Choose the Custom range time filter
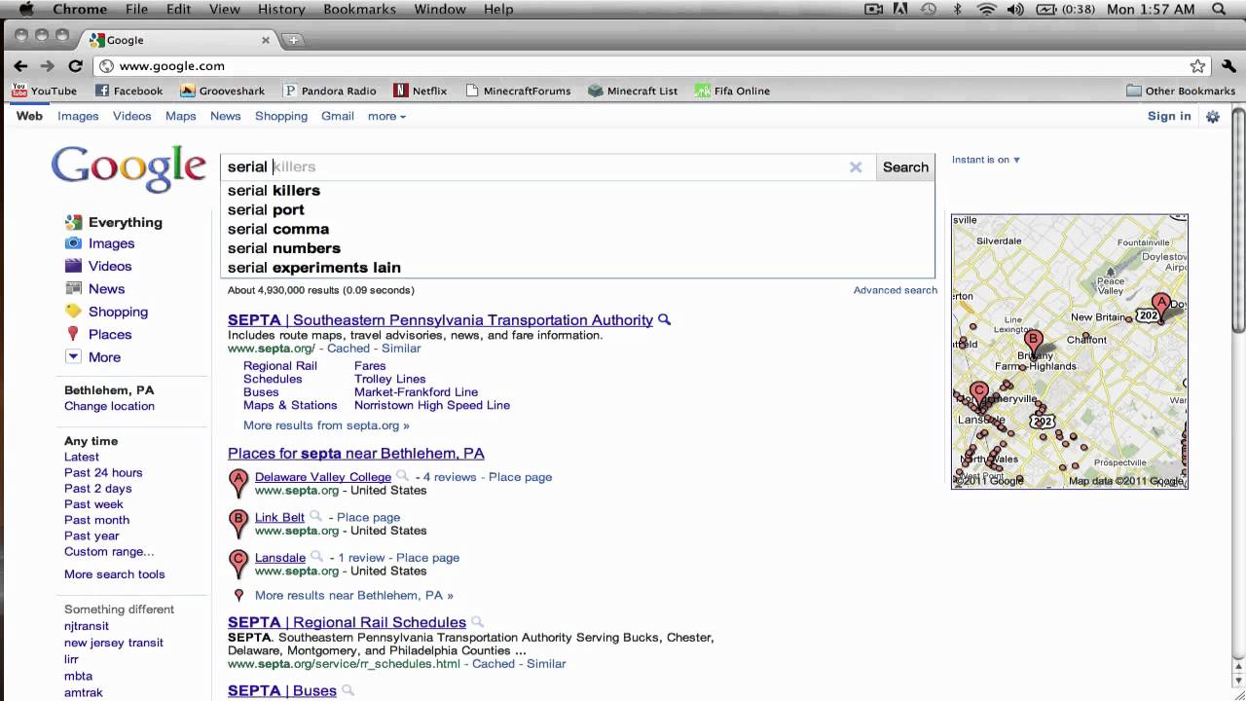1246x701 pixels. click(x=109, y=551)
